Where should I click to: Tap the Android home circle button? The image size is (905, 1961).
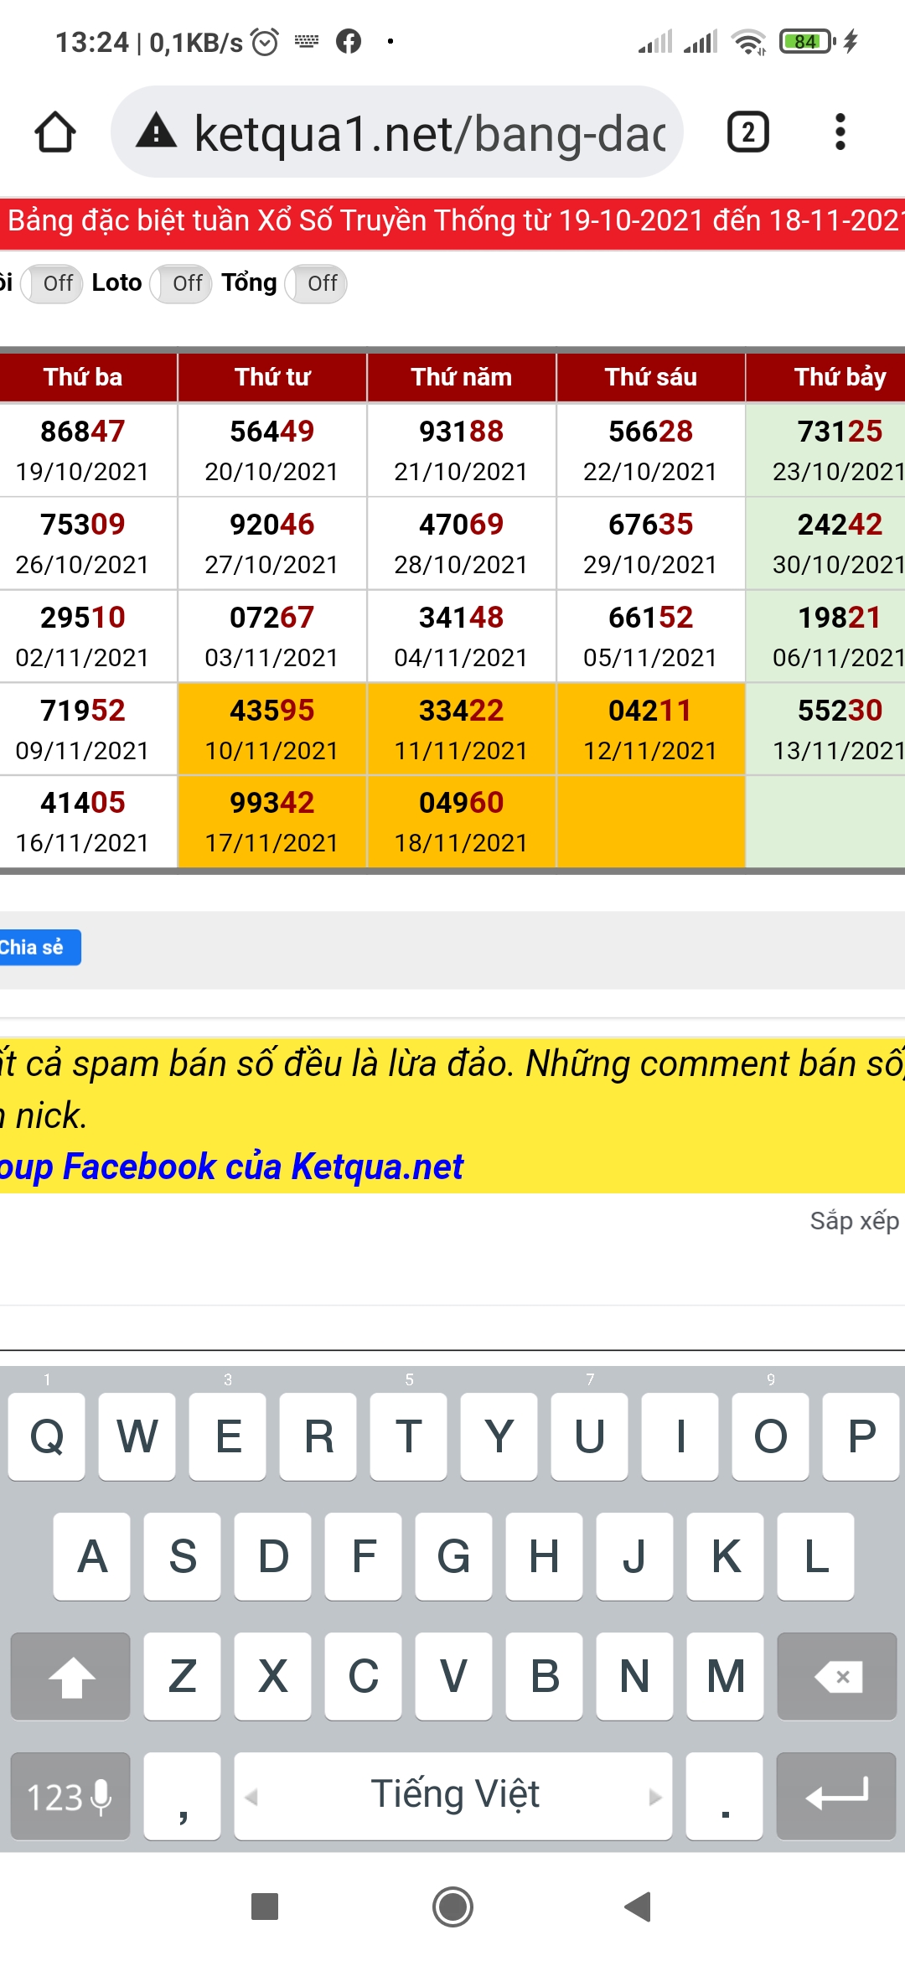tap(452, 1907)
